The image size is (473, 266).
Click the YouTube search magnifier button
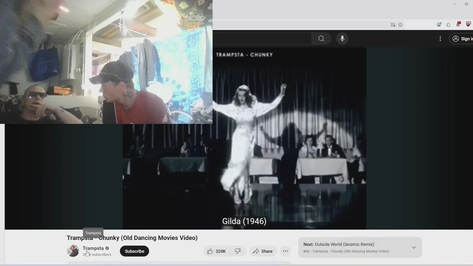pos(321,39)
